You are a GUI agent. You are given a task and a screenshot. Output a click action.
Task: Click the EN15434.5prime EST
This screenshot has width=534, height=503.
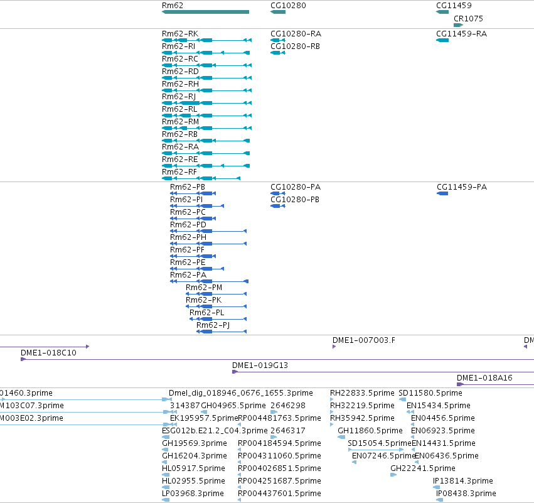438,406
